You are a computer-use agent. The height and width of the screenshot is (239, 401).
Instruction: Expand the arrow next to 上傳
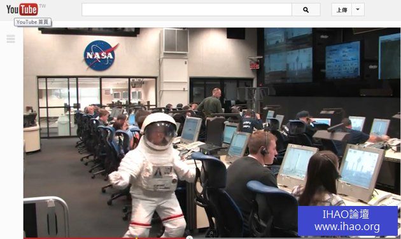tap(358, 10)
